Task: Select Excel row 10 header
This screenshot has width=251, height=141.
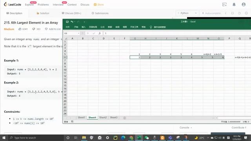Action: (65, 70)
